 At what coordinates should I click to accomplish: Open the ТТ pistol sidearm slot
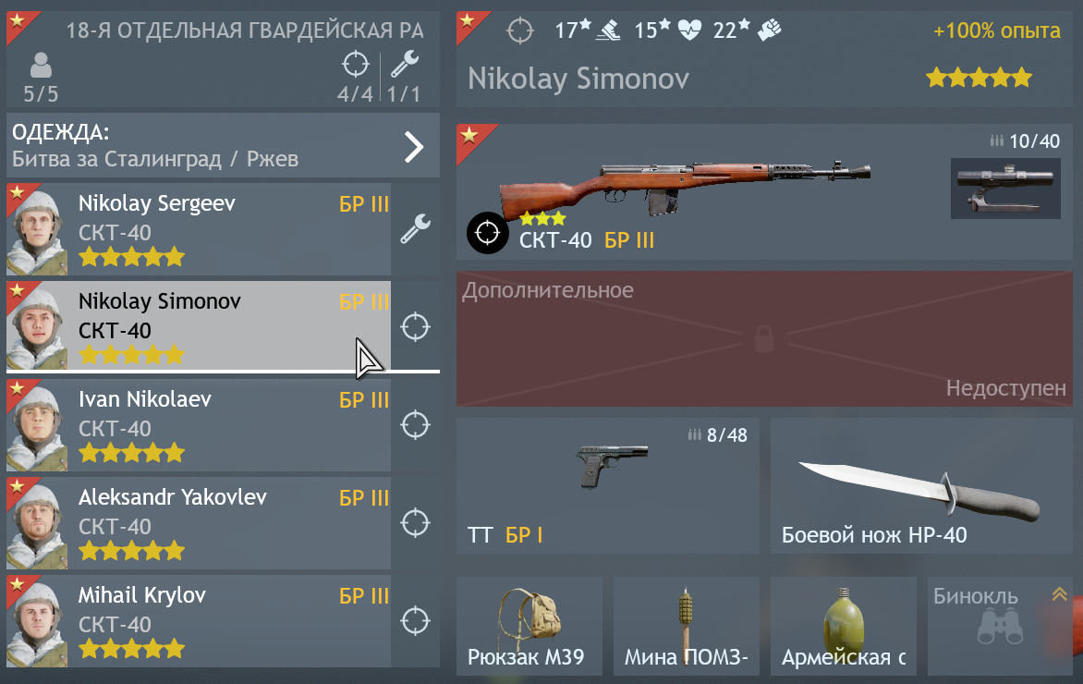pos(608,485)
